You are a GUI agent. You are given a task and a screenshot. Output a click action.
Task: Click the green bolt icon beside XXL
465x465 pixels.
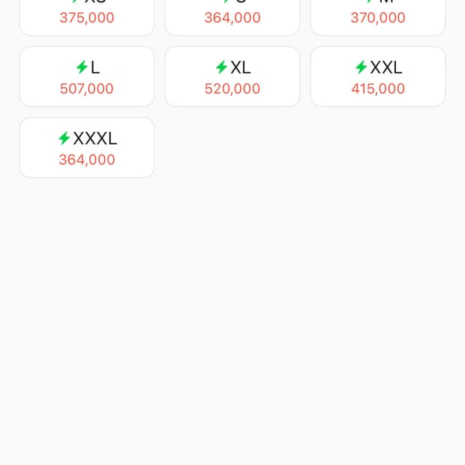pos(361,67)
